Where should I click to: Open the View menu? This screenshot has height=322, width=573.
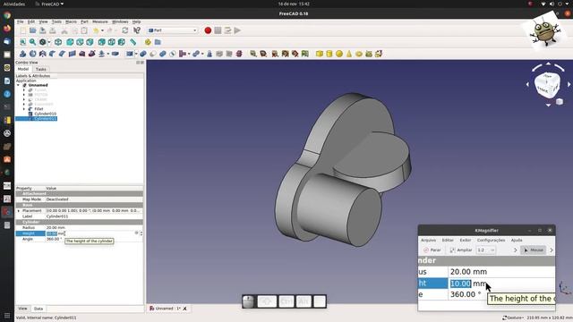coord(43,21)
